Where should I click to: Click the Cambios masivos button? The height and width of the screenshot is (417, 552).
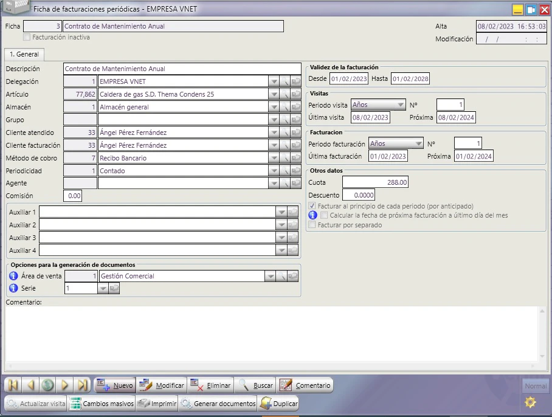tap(102, 404)
